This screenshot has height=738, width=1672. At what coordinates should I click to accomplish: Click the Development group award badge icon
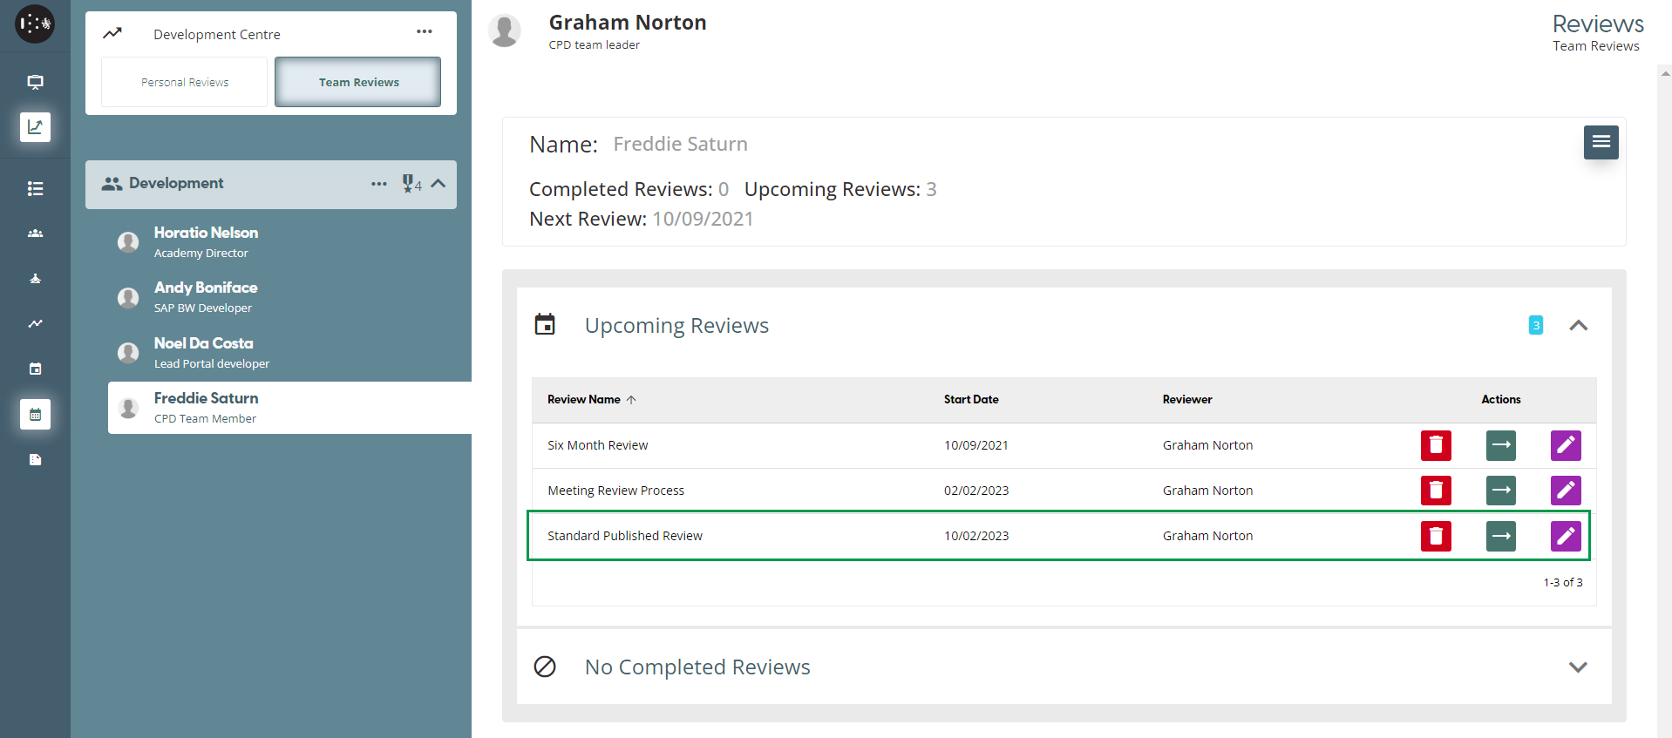tap(410, 184)
